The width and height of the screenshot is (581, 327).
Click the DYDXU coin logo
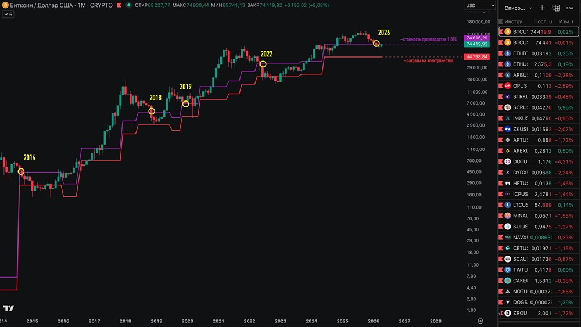click(508, 172)
